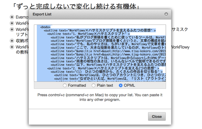This screenshot has height=129, width=202.
Task: Click the page title ずっと完成しないで変化し続ける有機体
Action: tap(76, 6)
